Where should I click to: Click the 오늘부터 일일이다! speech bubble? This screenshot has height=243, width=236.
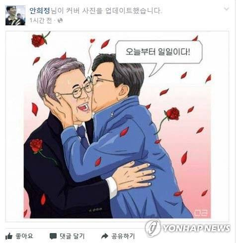(x=158, y=52)
